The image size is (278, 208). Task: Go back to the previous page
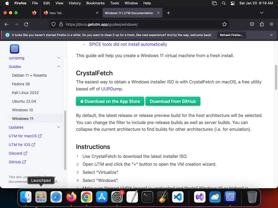pyautogui.click(x=7, y=24)
